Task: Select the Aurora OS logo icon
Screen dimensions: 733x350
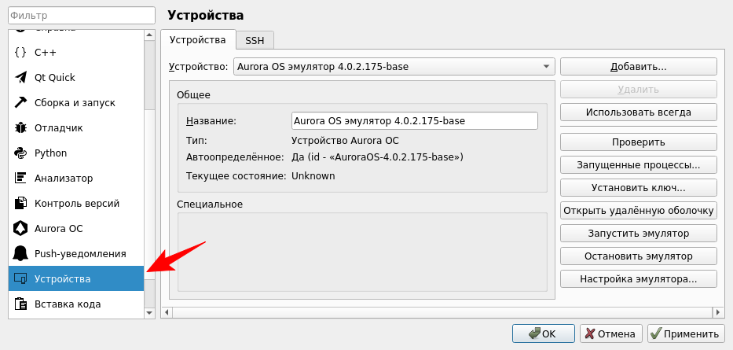Action: pos(20,229)
